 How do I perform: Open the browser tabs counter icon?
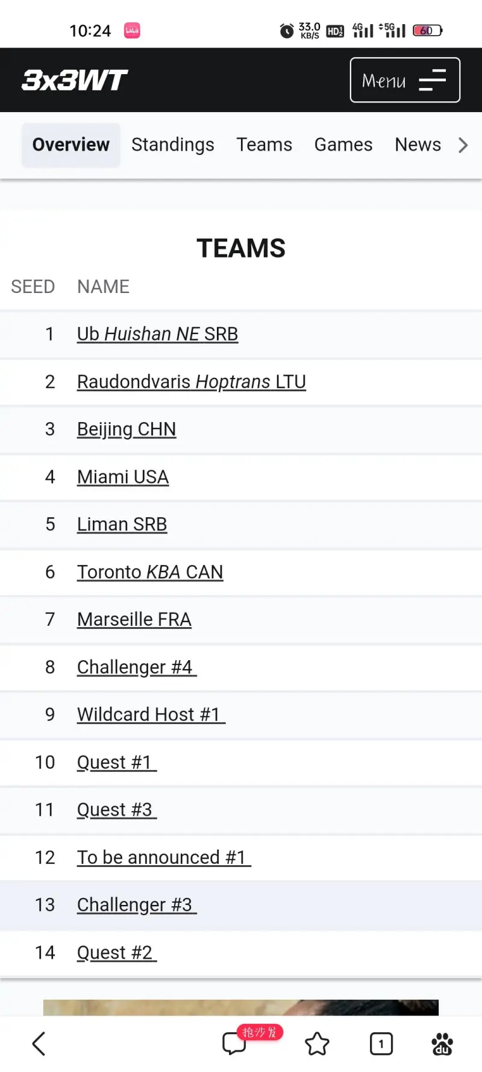[x=381, y=1044]
